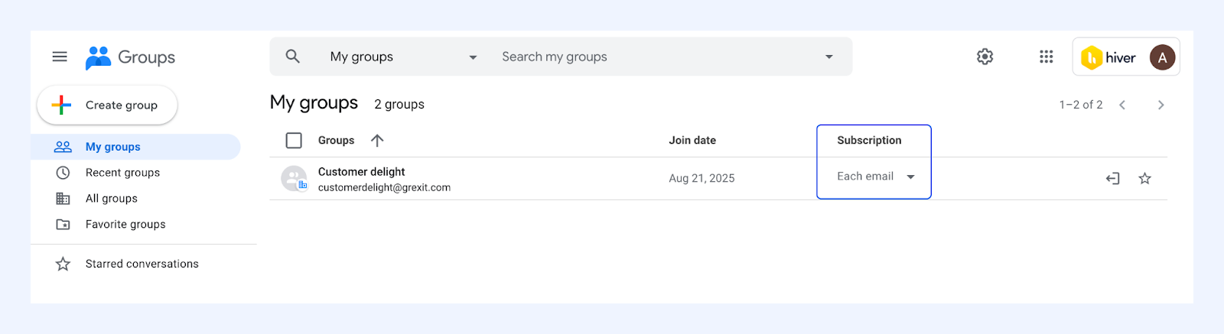Click the Create group button
This screenshot has width=1224, height=334.
coord(107,105)
